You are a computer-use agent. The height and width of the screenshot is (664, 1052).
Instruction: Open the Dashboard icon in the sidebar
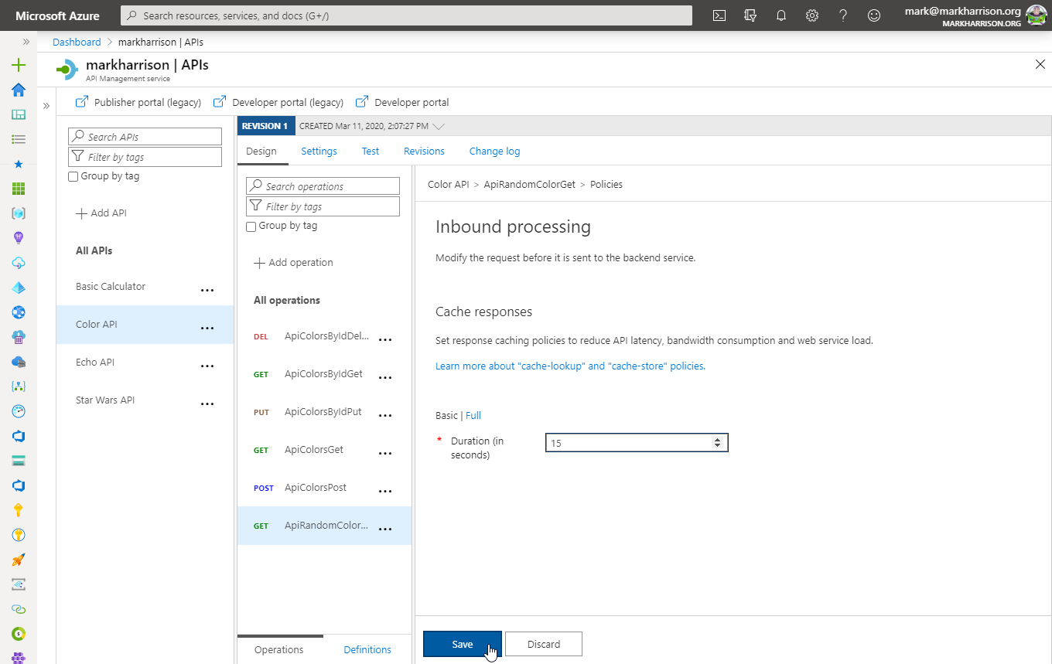click(x=19, y=114)
